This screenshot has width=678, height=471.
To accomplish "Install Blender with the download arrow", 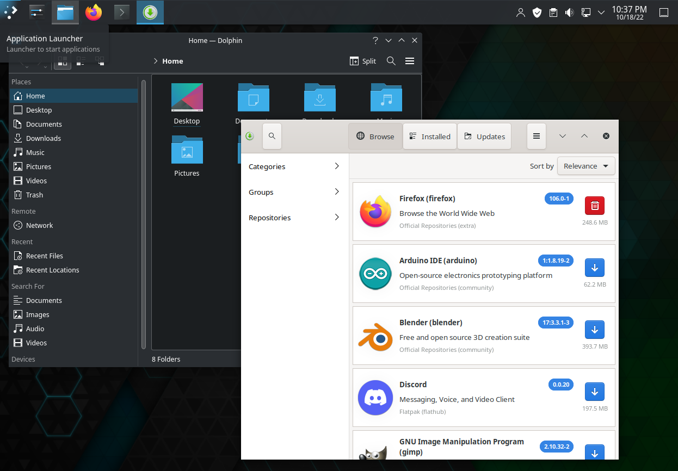I will tap(595, 330).
